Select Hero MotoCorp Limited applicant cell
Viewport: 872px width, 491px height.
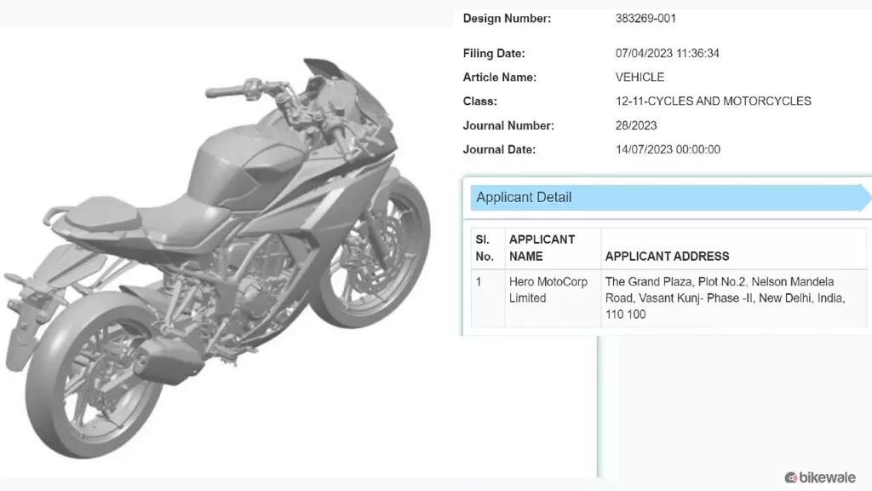click(553, 298)
